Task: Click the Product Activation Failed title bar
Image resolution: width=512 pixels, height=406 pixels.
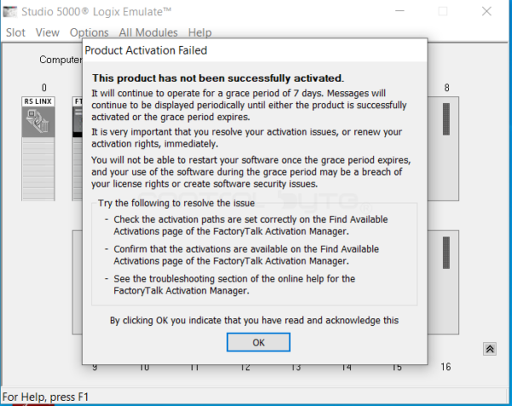Action: (254, 50)
